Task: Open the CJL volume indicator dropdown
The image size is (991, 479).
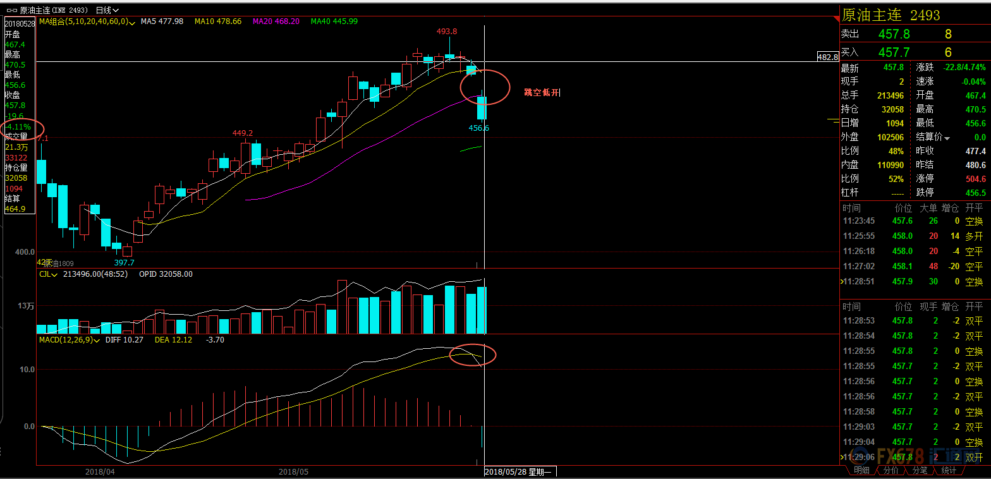Action: pos(54,275)
